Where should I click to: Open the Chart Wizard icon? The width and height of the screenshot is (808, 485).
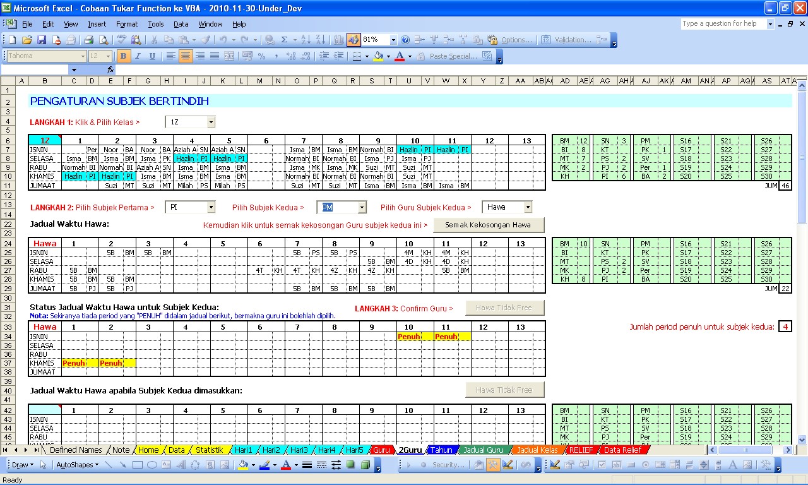coord(339,40)
